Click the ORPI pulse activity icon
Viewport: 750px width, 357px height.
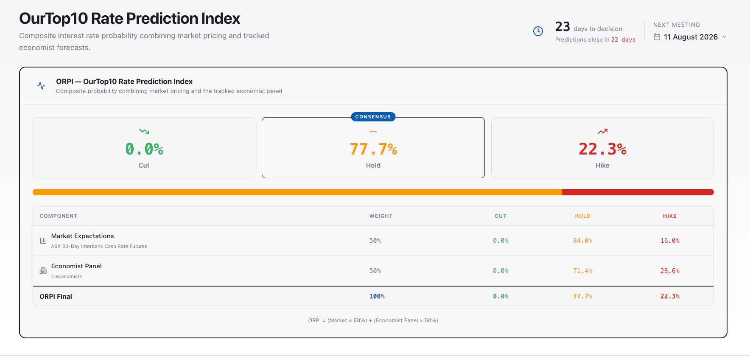41,86
